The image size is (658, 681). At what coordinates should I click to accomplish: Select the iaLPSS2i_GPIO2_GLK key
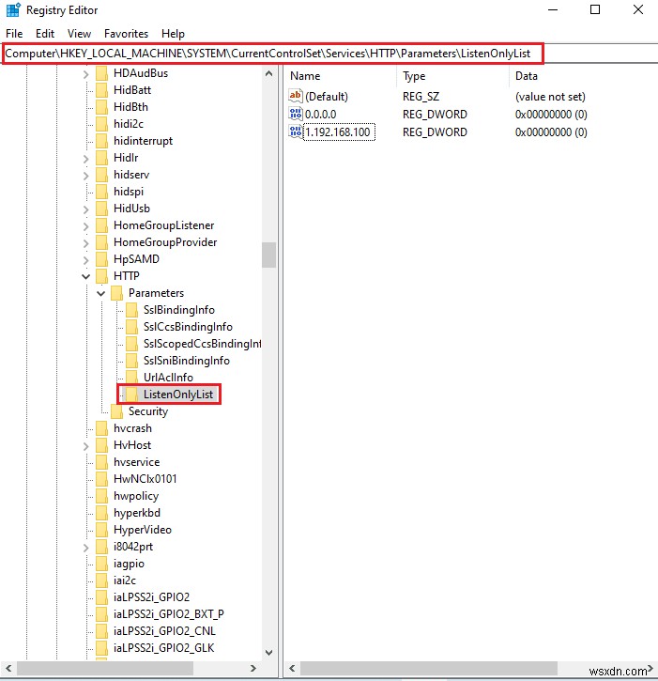coord(164,648)
